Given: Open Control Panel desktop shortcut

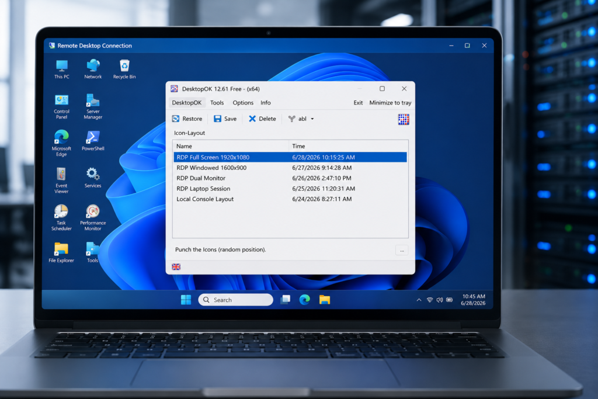Looking at the screenshot, I should [61, 107].
